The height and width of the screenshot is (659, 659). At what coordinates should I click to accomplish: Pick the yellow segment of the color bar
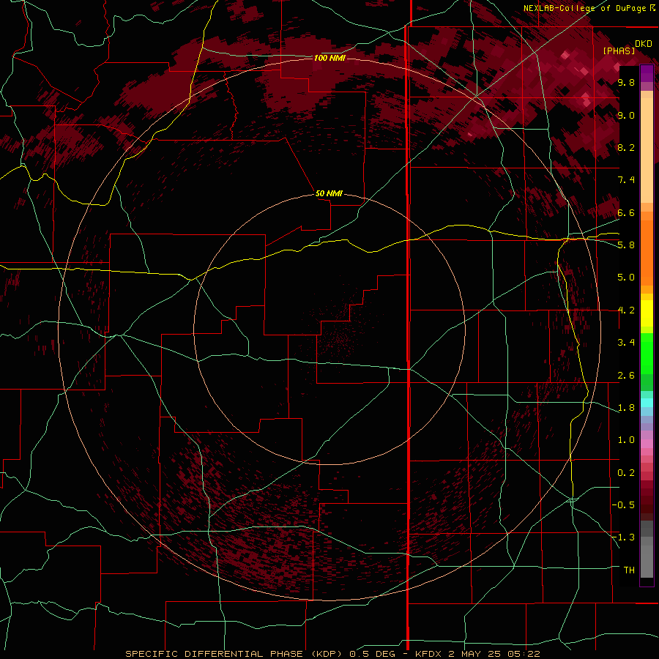[647, 313]
